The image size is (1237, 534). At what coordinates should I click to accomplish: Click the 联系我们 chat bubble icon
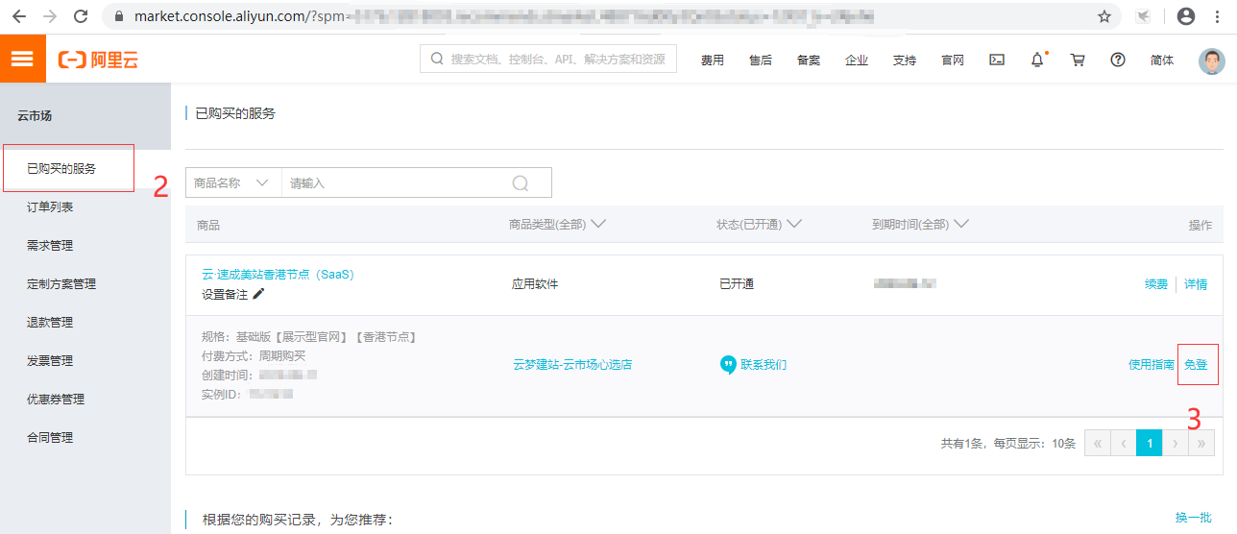click(x=728, y=365)
